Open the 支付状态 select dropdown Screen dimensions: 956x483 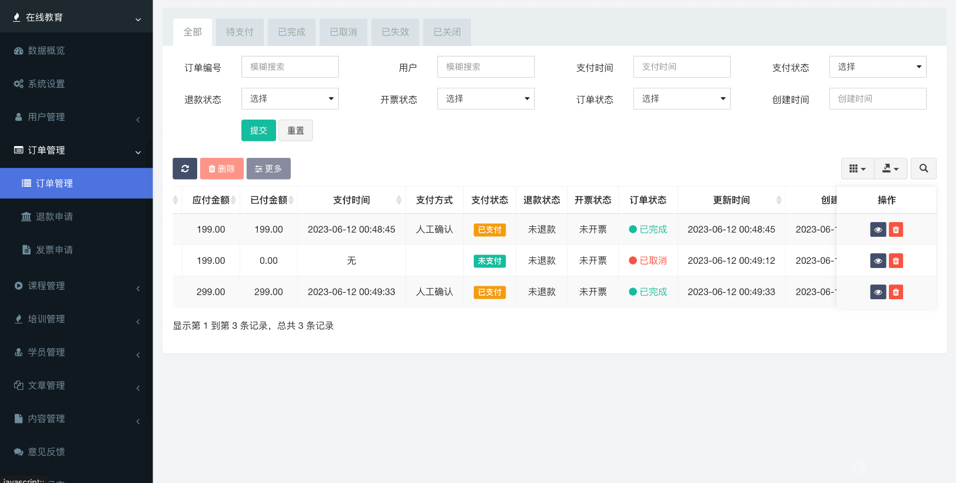coord(878,67)
